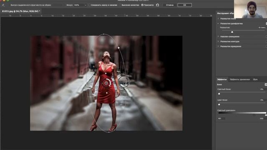Viewport: 267px width, 150px height.
Task: Enable the Высокое качество checkbox
Action: click(x=120, y=5)
